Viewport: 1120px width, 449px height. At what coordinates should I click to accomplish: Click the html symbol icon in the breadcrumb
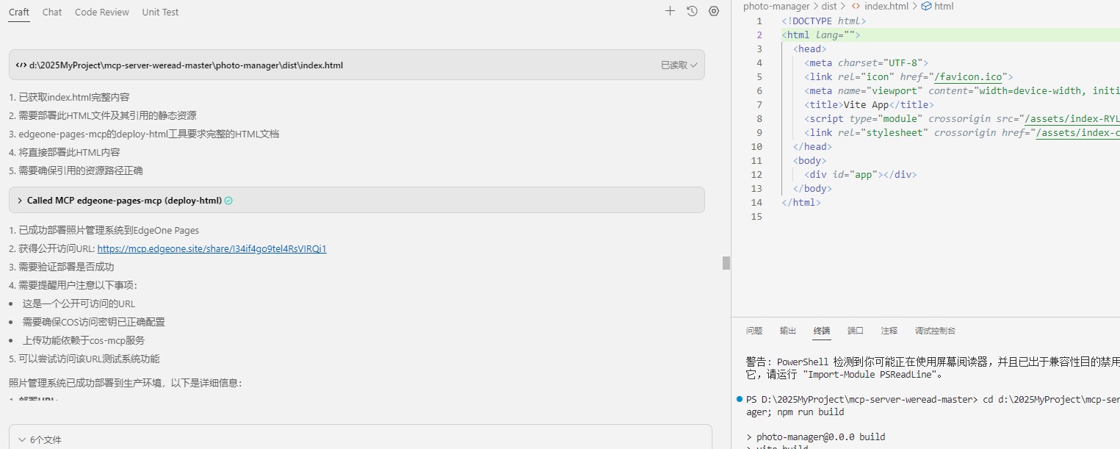pyautogui.click(x=926, y=6)
